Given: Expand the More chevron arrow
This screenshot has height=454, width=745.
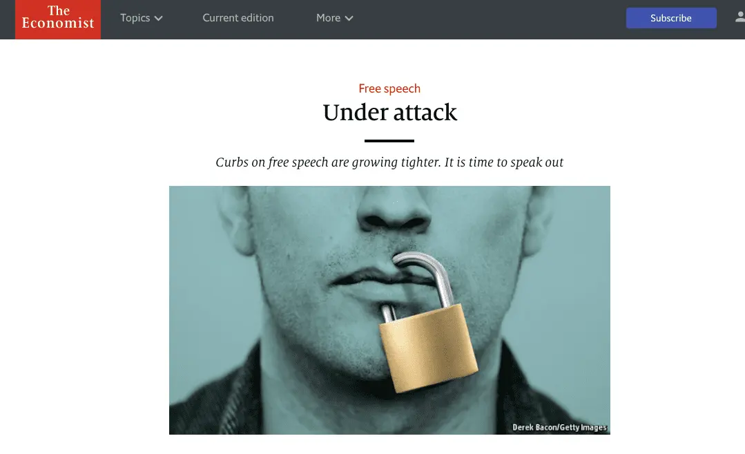Looking at the screenshot, I should point(349,19).
